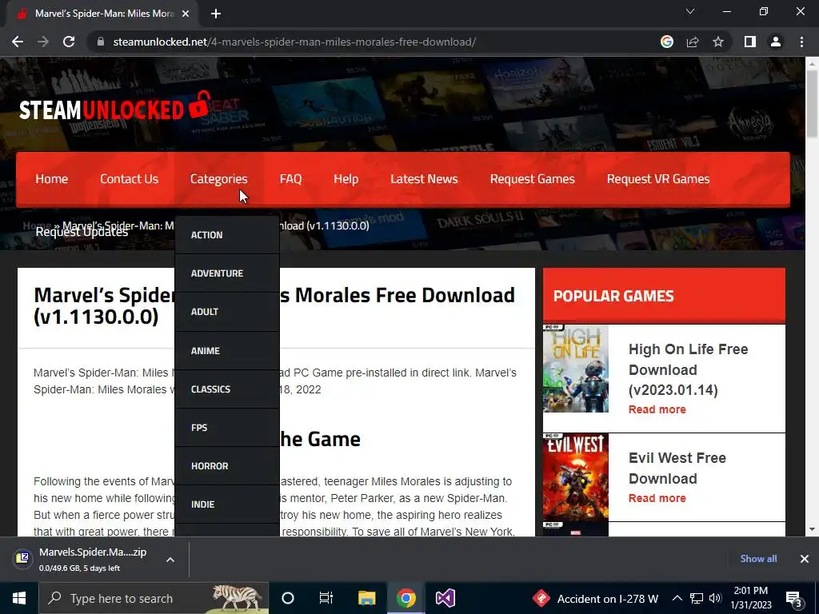This screenshot has height=614, width=819.
Task: Click the SteamUnlocked logo
Action: point(115,106)
